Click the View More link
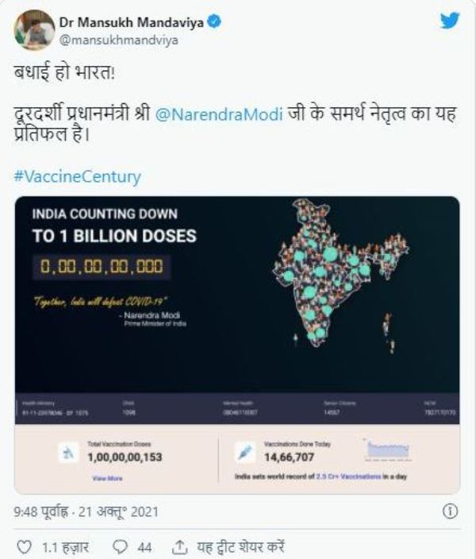476x559 pixels. tap(107, 479)
